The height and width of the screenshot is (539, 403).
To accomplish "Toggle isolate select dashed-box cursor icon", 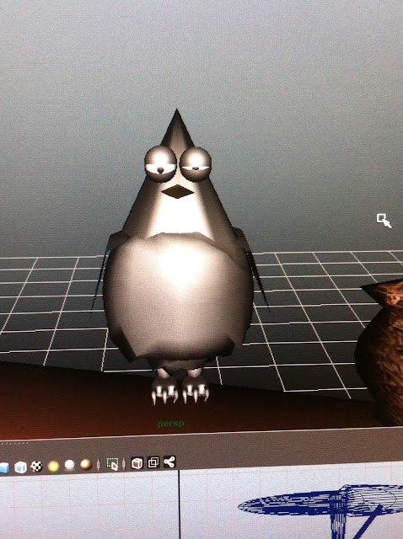I will click(112, 464).
